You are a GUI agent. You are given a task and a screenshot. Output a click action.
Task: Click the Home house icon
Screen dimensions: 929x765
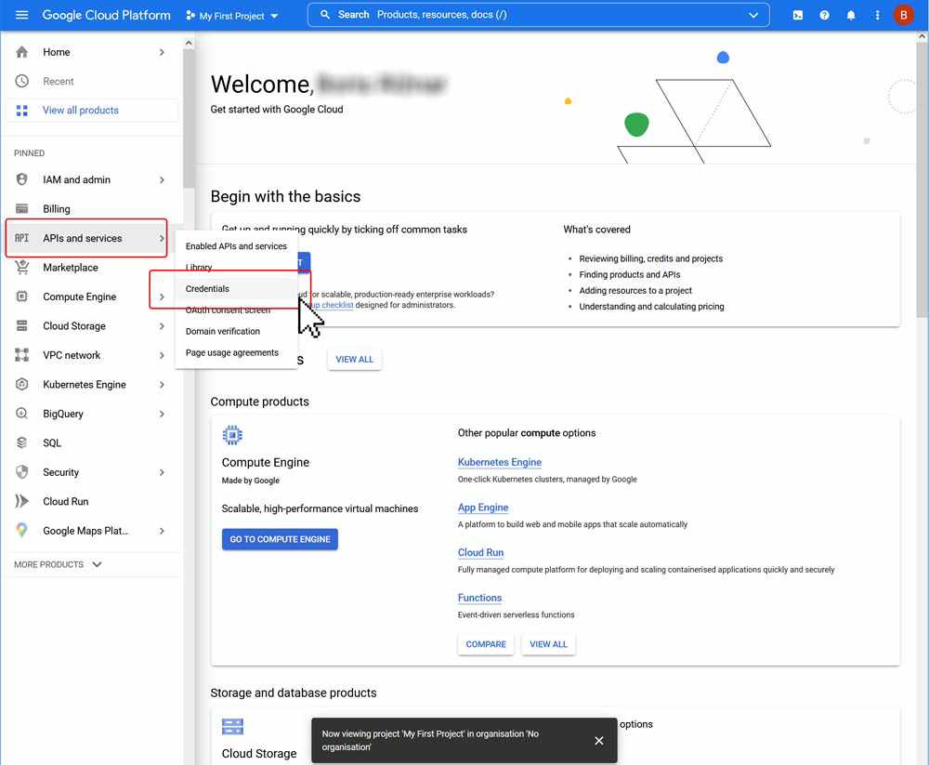tap(22, 52)
